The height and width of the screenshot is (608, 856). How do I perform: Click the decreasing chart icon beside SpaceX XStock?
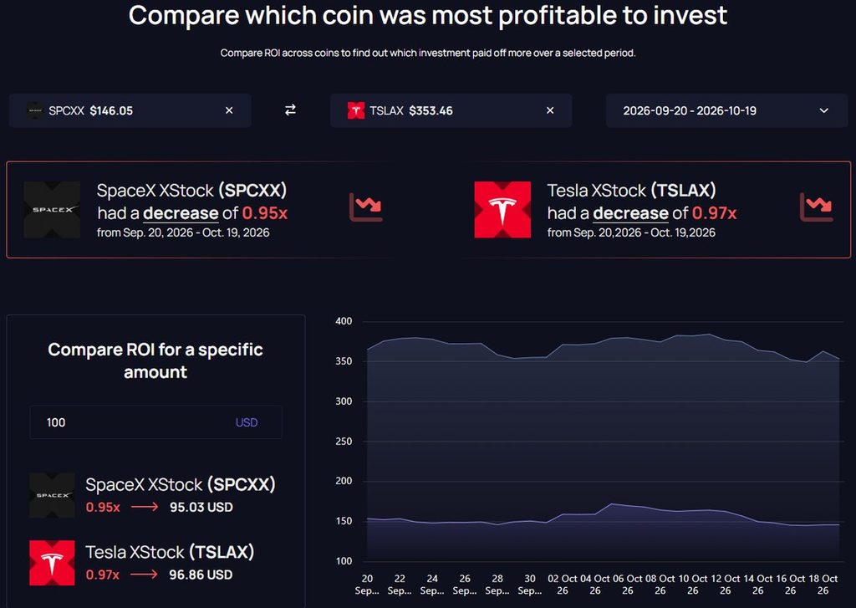(x=366, y=207)
